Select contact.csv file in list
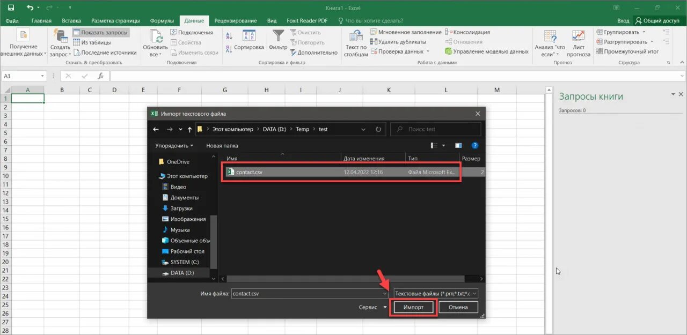The width and height of the screenshot is (687, 335). [354, 172]
